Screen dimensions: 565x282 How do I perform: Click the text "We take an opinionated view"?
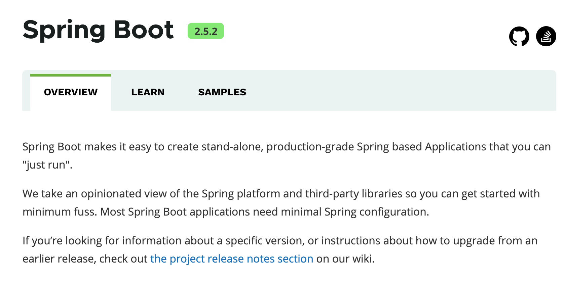click(x=94, y=194)
